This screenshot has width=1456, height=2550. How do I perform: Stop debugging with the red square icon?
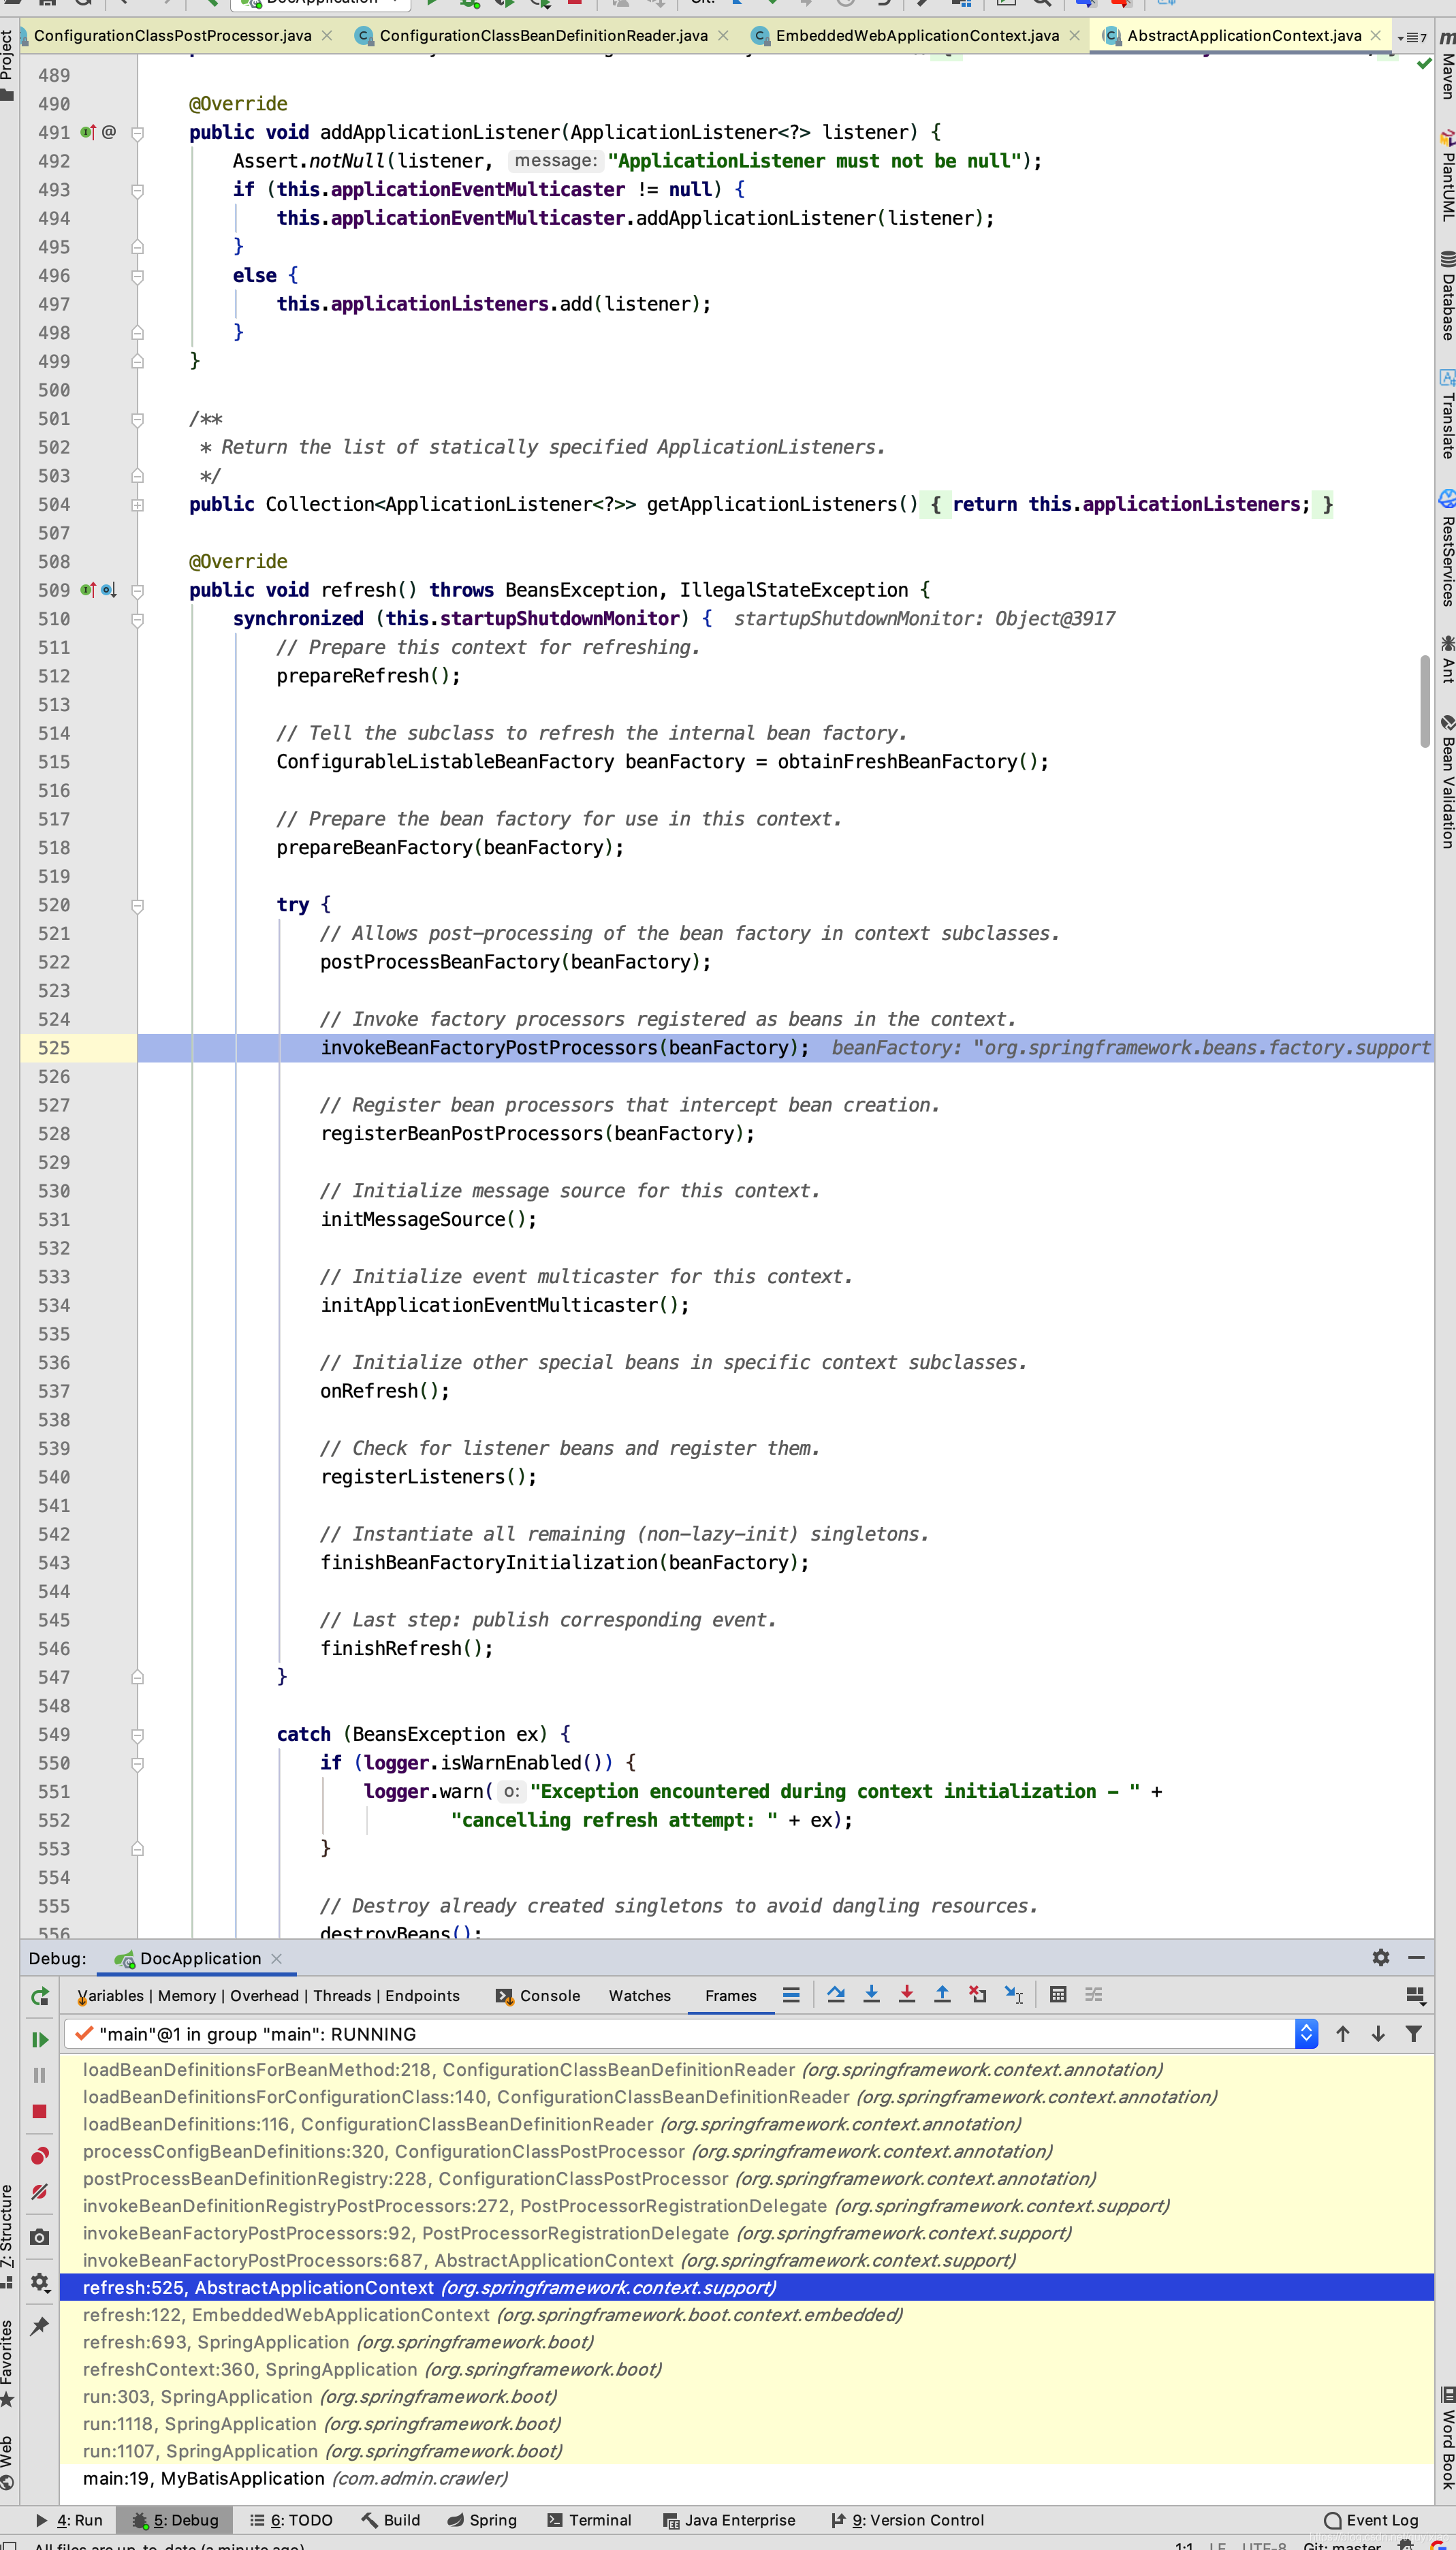point(40,2111)
